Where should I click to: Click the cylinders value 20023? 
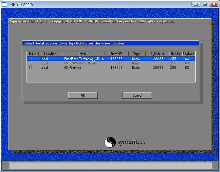(x=158, y=59)
